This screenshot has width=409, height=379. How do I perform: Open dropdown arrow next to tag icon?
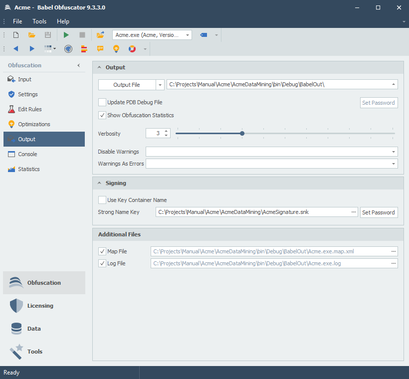coord(216,35)
